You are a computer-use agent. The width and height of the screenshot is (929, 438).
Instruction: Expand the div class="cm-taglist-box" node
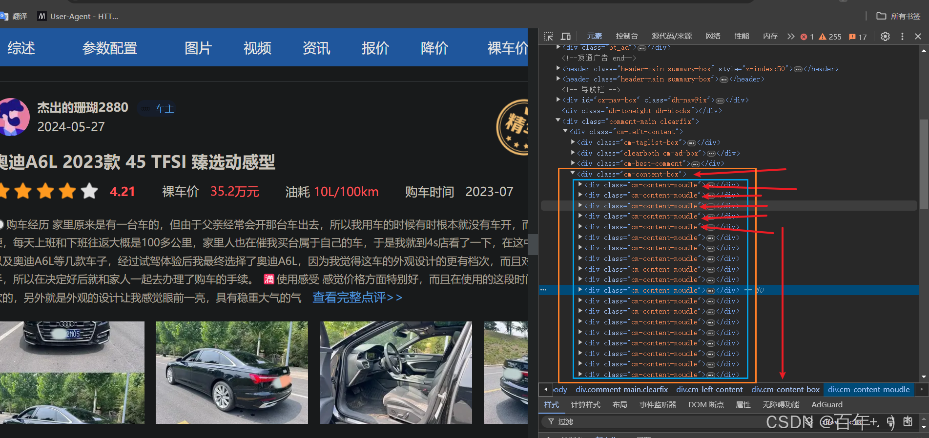click(573, 142)
